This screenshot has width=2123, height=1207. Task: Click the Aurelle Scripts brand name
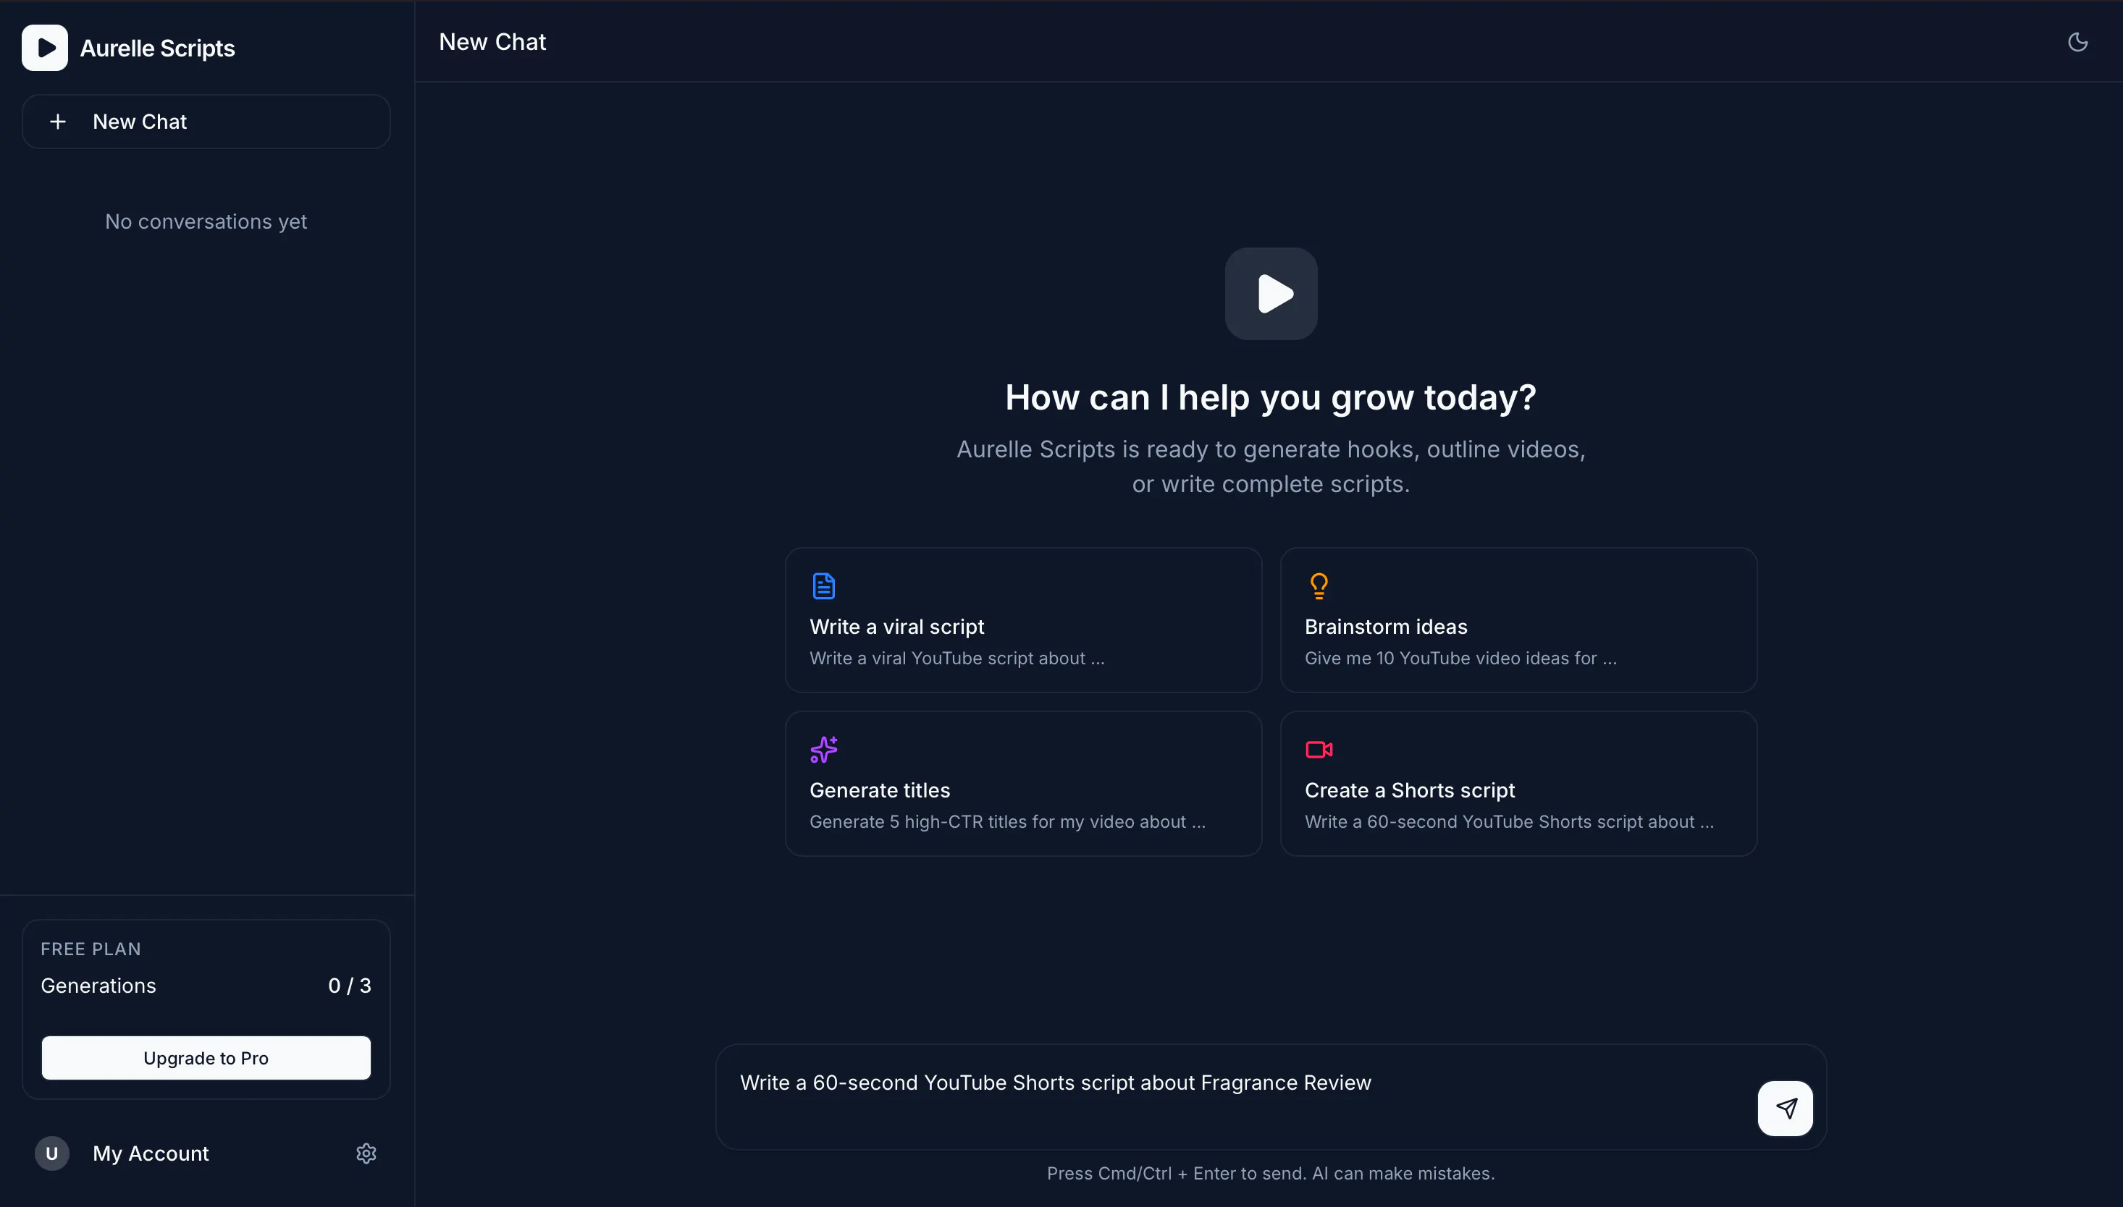158,48
